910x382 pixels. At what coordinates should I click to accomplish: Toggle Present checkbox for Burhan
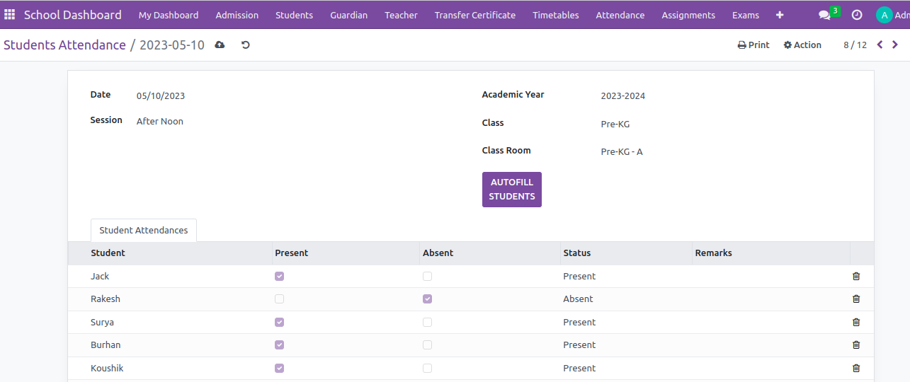[x=279, y=345]
